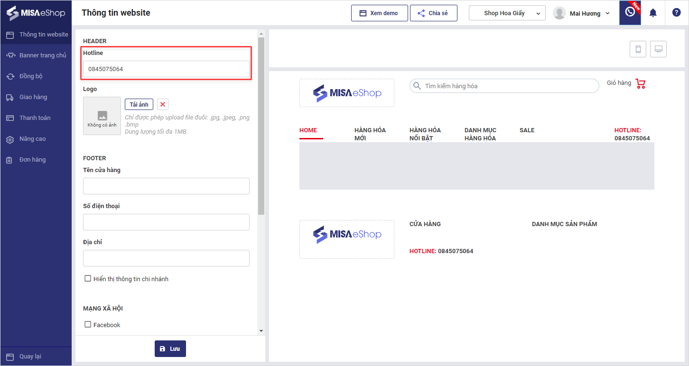
Task: Focus the Tên cửa hàng input field
Action: 166,186
